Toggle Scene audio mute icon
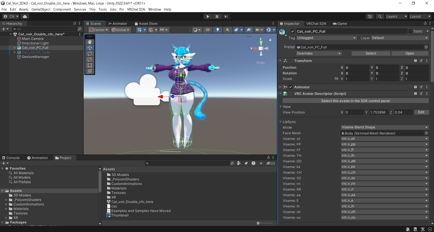Screen dimensions: 434x232 tap(228, 30)
